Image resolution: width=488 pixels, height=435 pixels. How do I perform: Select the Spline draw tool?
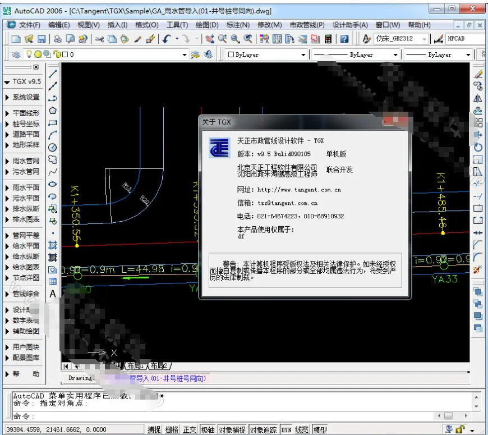(x=53, y=172)
